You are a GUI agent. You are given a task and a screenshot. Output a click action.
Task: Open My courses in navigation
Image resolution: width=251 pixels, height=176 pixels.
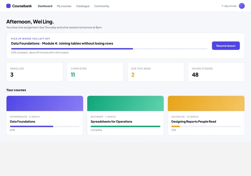point(64,6)
